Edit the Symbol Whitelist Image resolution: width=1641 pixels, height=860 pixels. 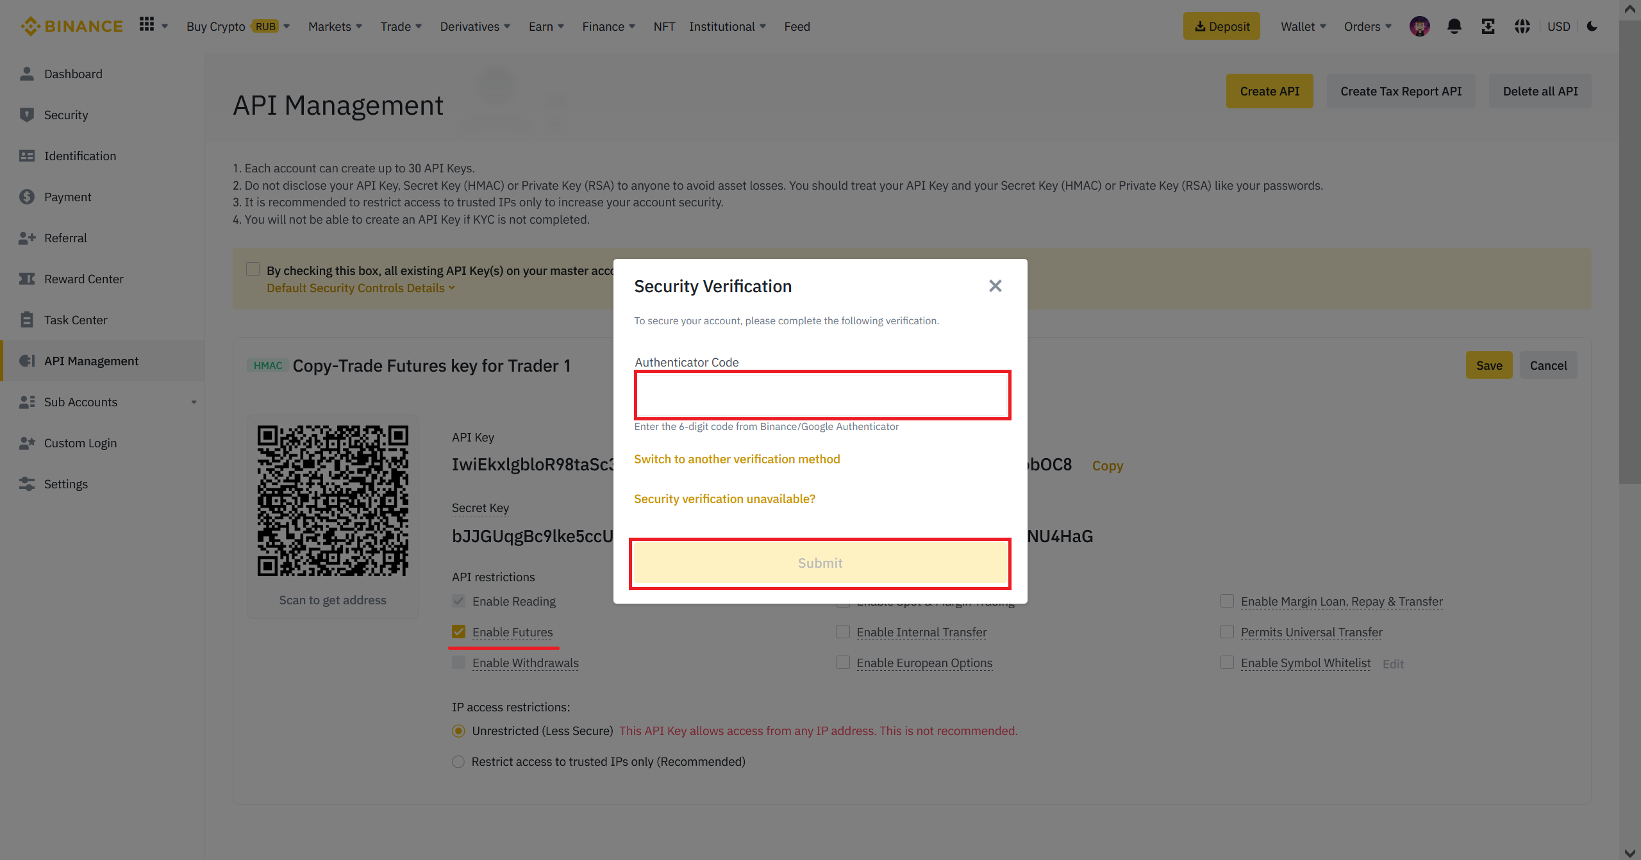[x=1393, y=664]
